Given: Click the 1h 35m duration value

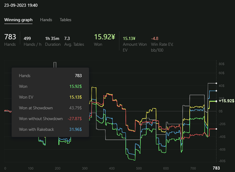Looking at the screenshot, I should (52, 38).
